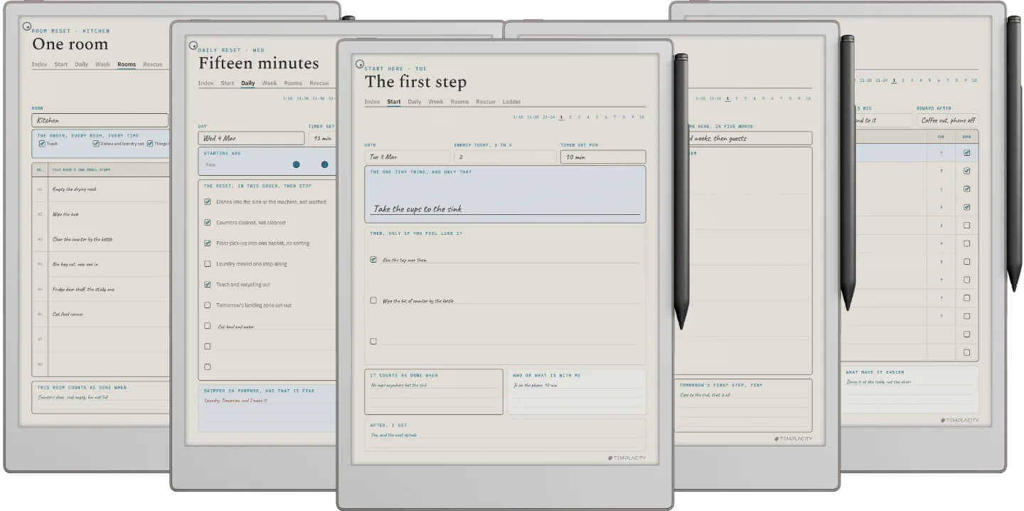Tap row 'Wipe the hob'
The width and height of the screenshot is (1024, 511).
100,214
